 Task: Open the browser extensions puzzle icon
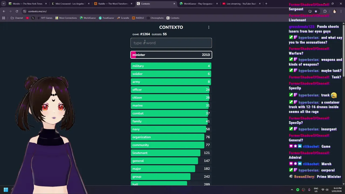tap(325, 11)
